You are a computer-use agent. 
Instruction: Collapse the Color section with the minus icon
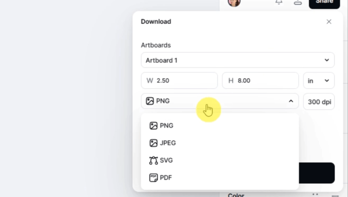[x=335, y=195]
